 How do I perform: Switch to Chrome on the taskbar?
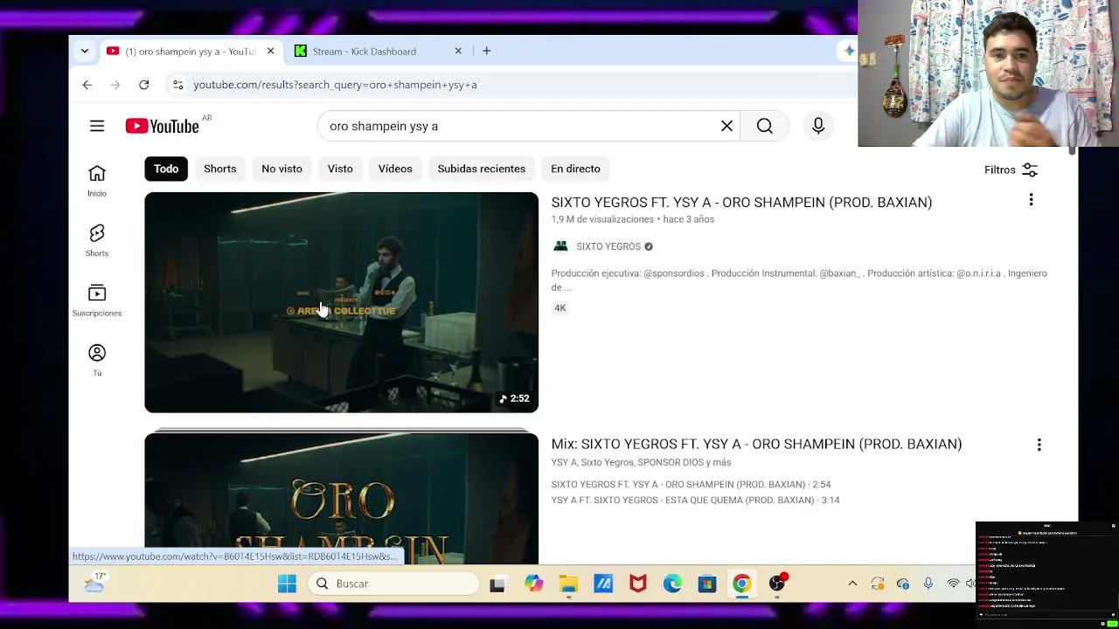click(x=741, y=584)
